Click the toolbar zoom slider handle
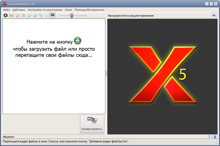Viewport: 220px width, 146px height. [72, 15]
